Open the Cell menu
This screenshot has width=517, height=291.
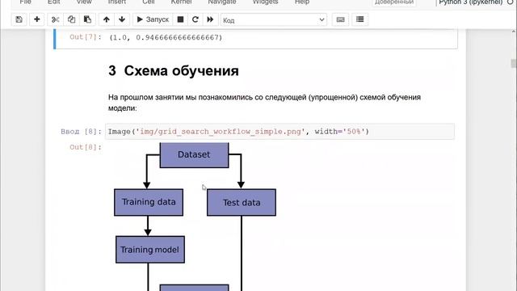149,2
